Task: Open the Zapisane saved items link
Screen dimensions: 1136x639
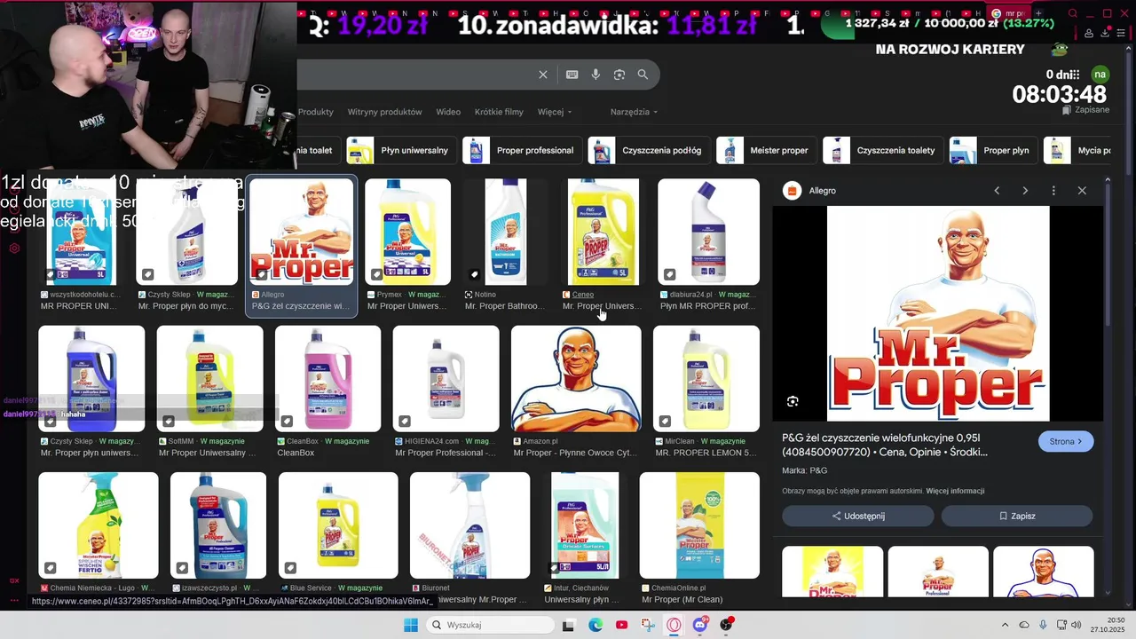Action: [x=1085, y=110]
